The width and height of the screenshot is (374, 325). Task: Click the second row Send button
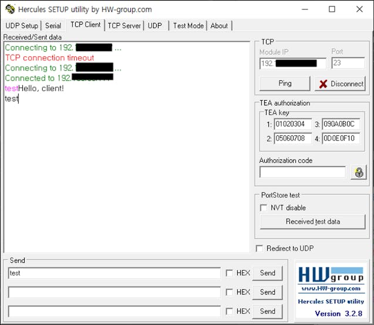tap(267, 292)
